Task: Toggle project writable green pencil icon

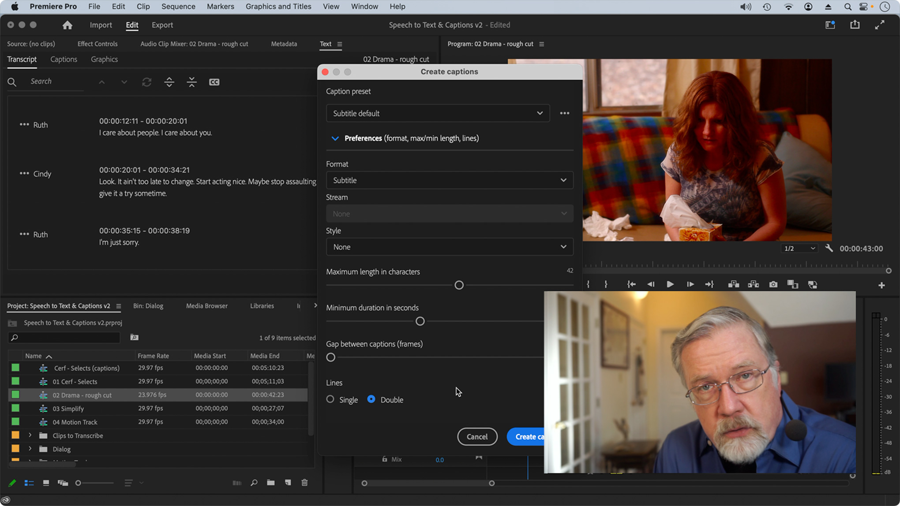Action: point(12,483)
